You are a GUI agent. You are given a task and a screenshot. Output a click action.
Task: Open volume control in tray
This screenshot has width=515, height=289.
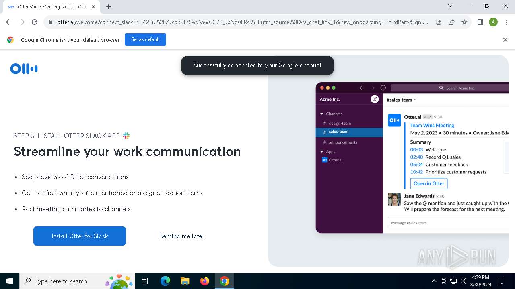tap(463, 281)
